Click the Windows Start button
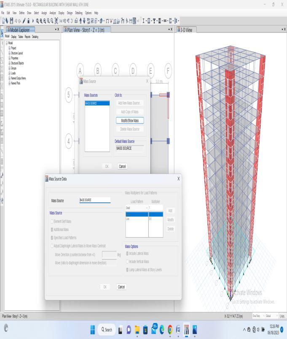This screenshot has height=339, width=287. click(x=92, y=329)
